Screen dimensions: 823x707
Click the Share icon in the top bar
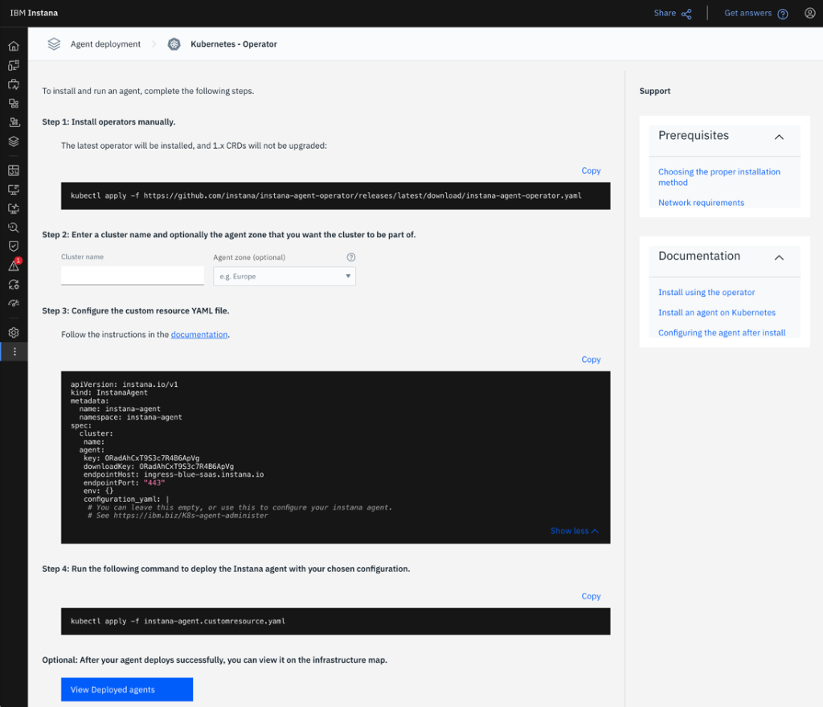point(687,13)
